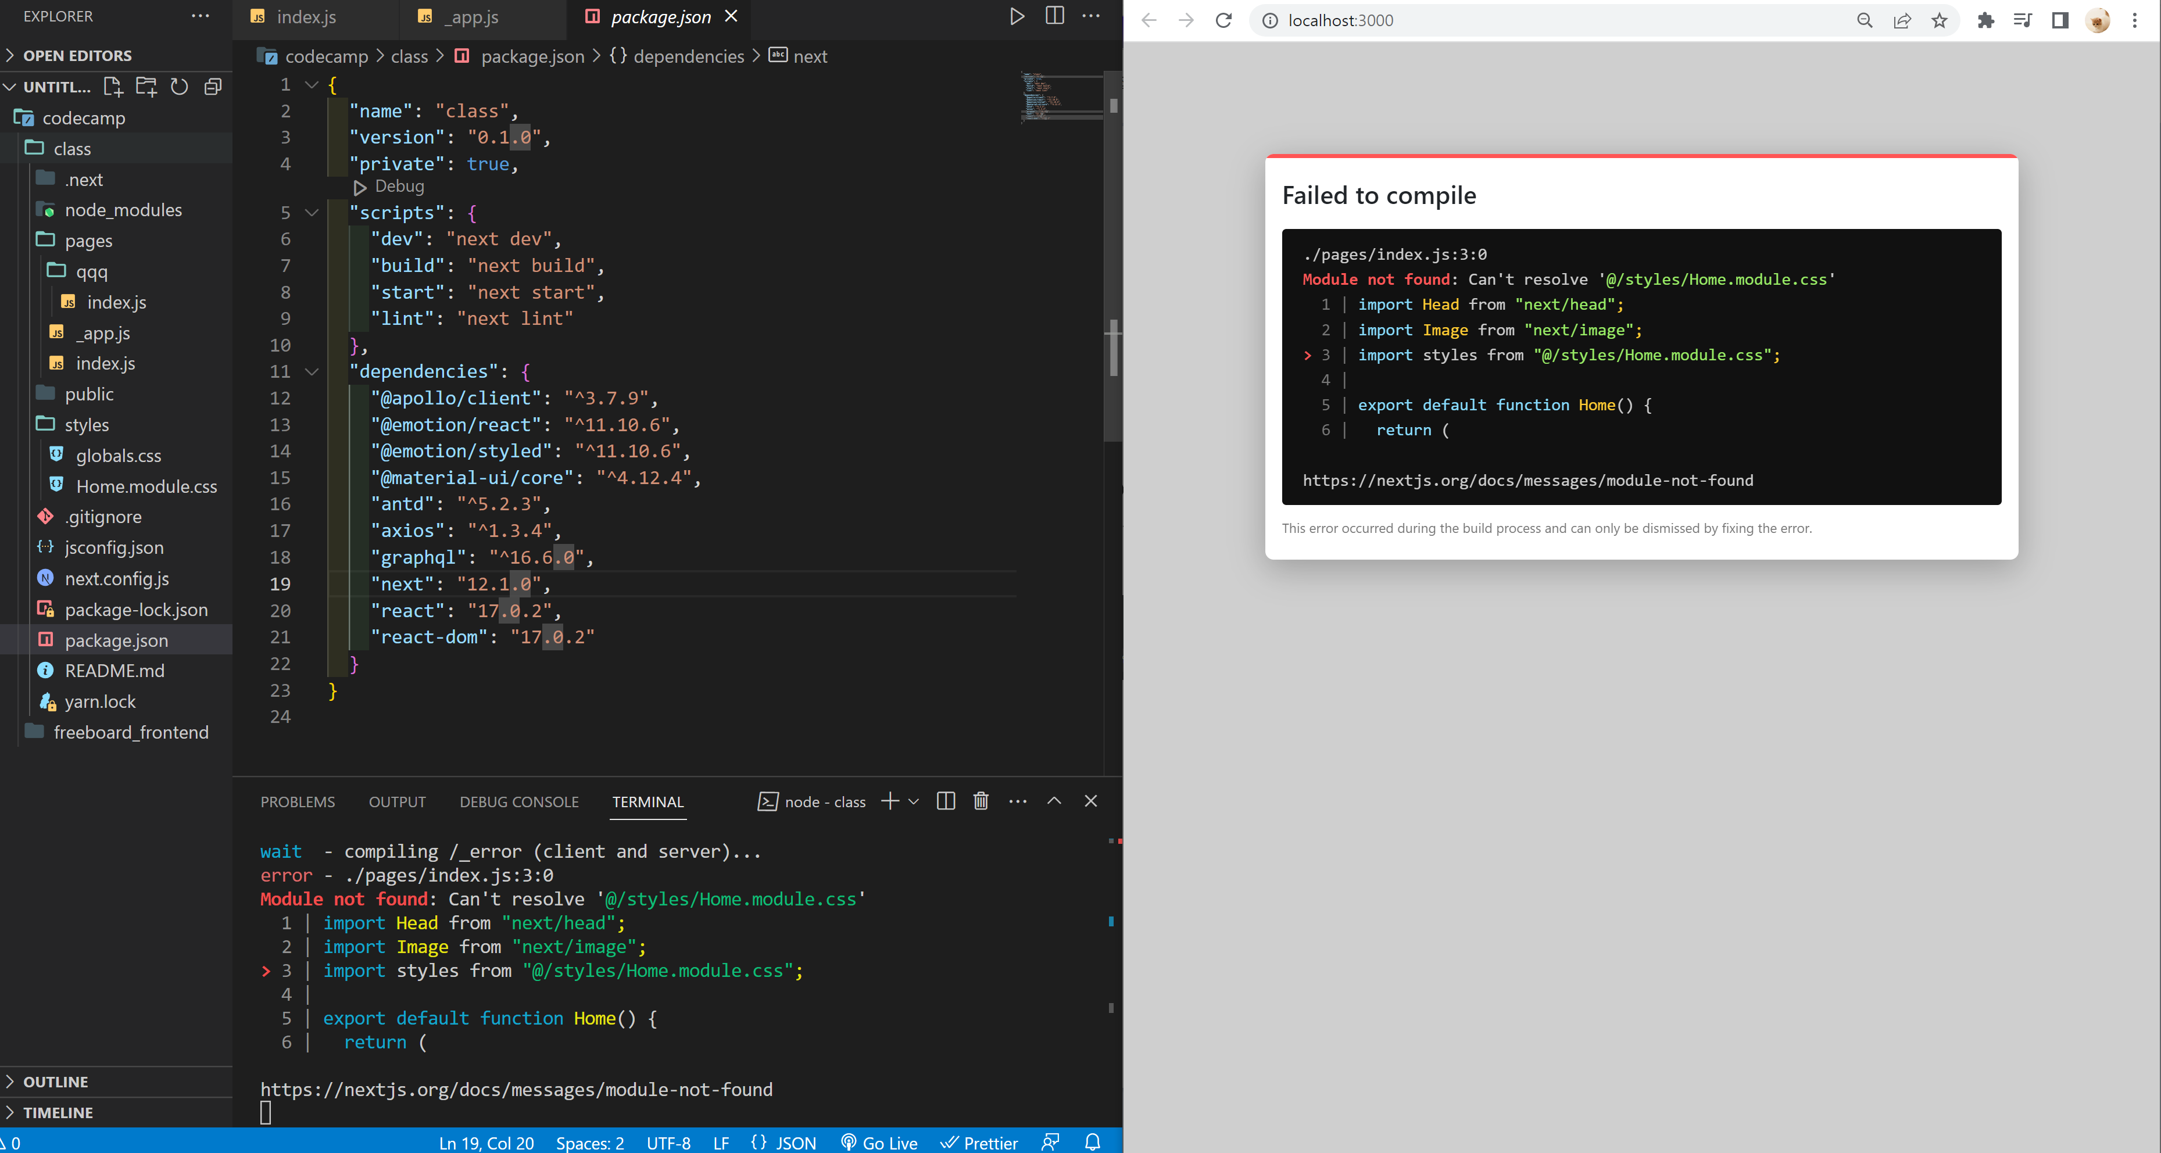Click the notifications bell in status bar
The image size is (2161, 1153).
pyautogui.click(x=1092, y=1142)
